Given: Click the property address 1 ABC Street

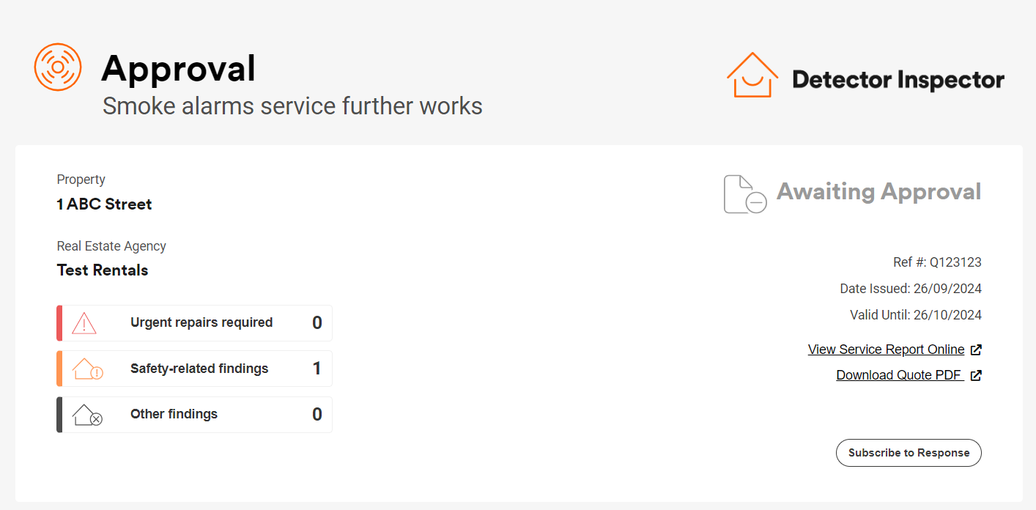Looking at the screenshot, I should (x=104, y=204).
